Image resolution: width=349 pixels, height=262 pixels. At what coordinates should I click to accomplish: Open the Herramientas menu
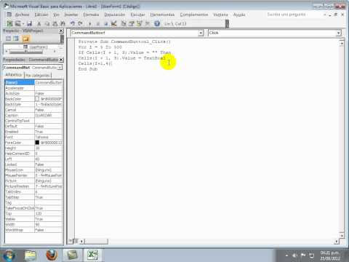[x=162, y=15]
